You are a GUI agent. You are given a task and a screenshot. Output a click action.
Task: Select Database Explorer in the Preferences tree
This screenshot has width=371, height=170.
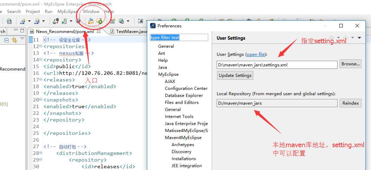click(x=184, y=96)
